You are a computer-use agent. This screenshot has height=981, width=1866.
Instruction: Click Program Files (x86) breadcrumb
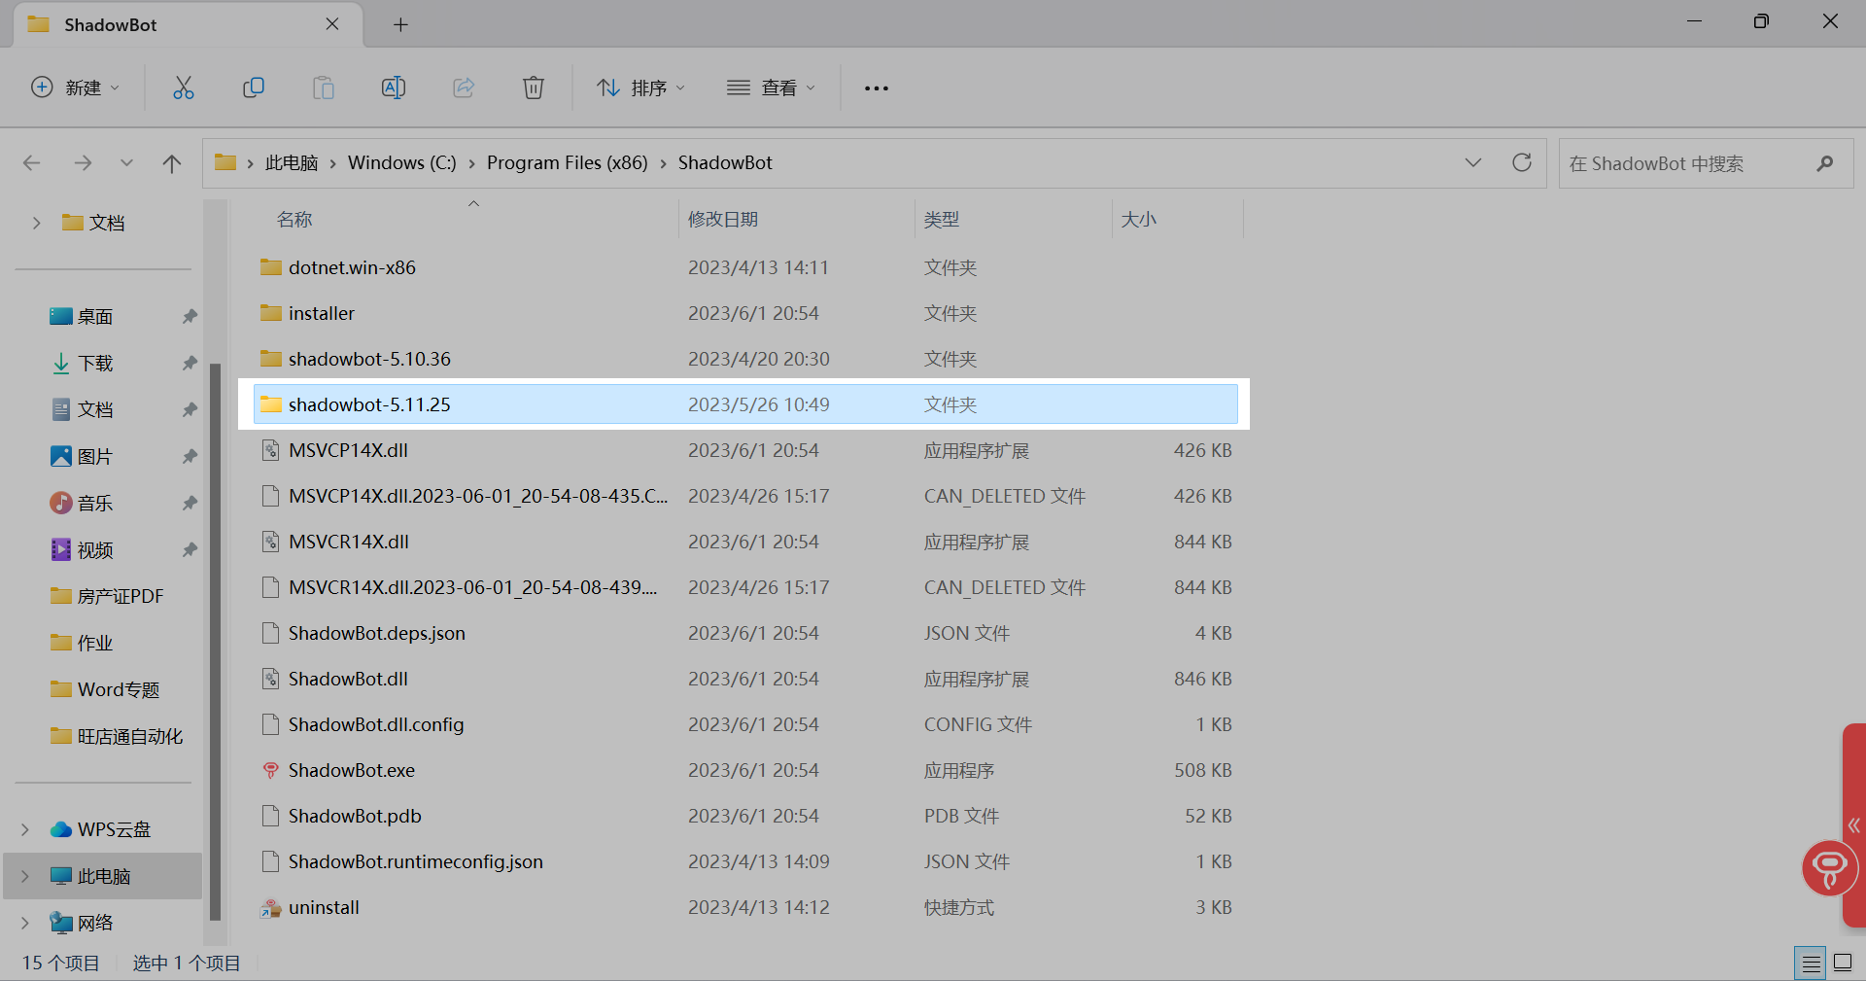click(x=567, y=162)
